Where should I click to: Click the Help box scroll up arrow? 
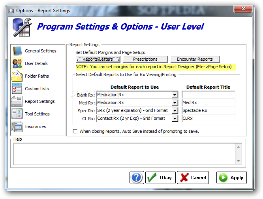239,147
